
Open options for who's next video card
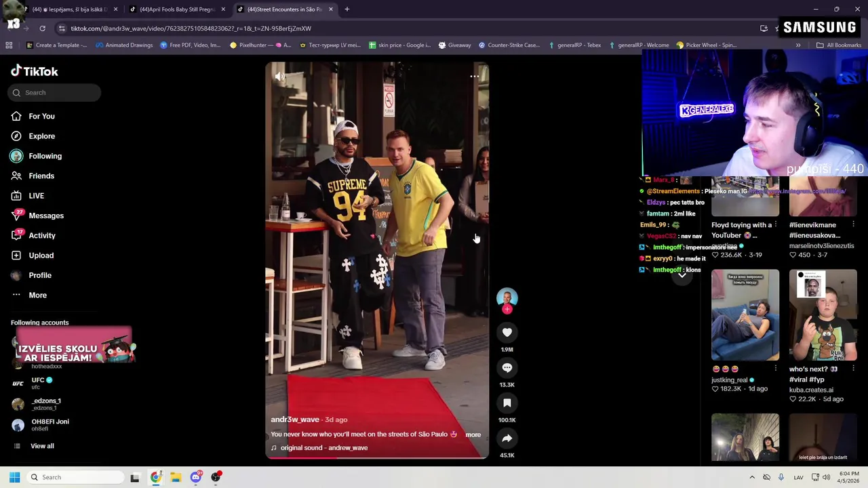pyautogui.click(x=853, y=369)
